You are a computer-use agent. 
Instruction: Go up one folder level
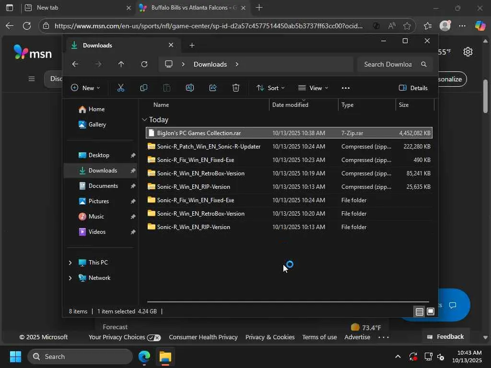(121, 64)
